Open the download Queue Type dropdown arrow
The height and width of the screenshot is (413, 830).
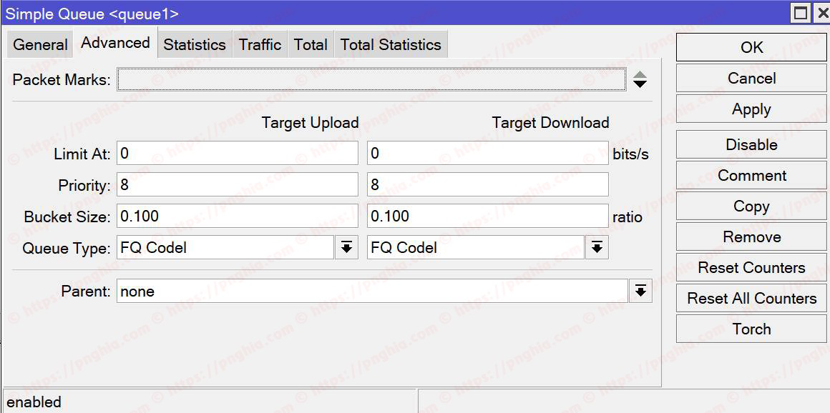point(597,247)
